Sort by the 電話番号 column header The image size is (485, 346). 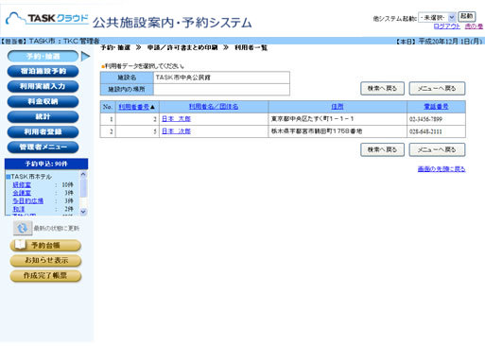(x=436, y=107)
